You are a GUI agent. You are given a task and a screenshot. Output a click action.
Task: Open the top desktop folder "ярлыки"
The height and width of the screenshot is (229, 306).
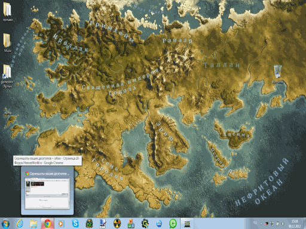(x=8, y=11)
